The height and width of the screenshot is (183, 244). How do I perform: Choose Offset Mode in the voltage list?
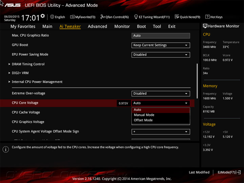click(161, 120)
